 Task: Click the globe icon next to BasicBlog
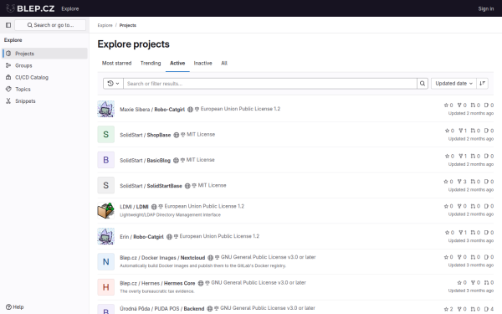tap(176, 160)
